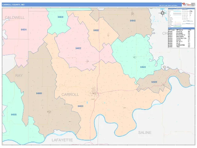The width and height of the screenshot is (197, 148).
Task: Click the DAWN row in ZIP index
Action: point(179,40)
